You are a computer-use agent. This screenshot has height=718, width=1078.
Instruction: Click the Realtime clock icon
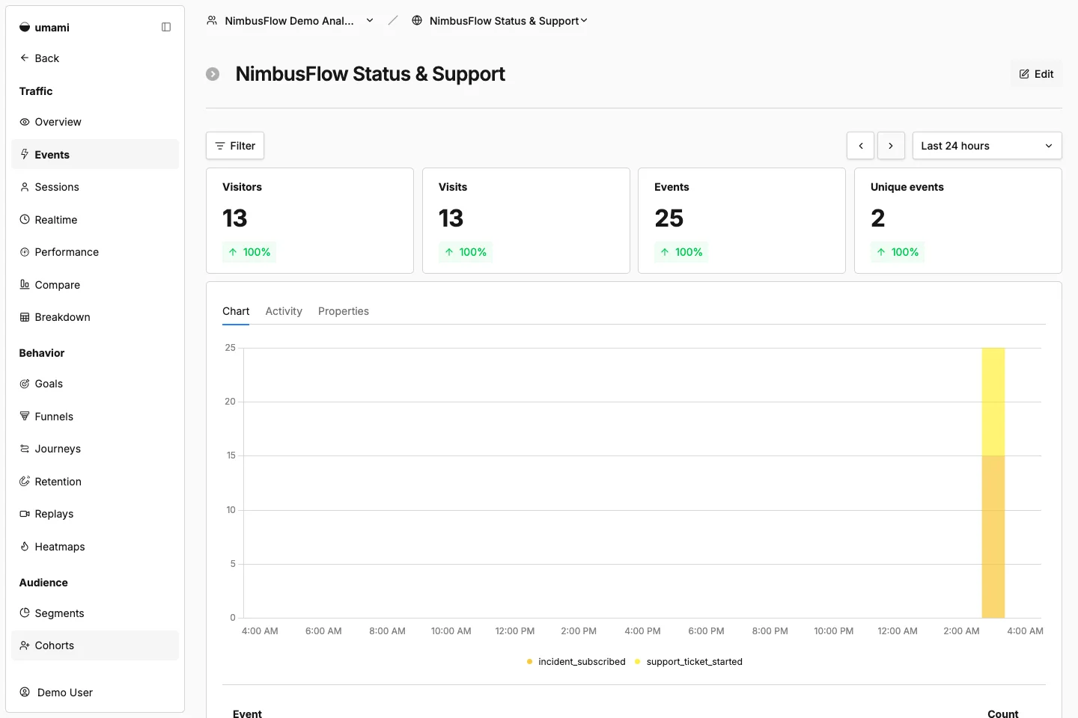25,219
